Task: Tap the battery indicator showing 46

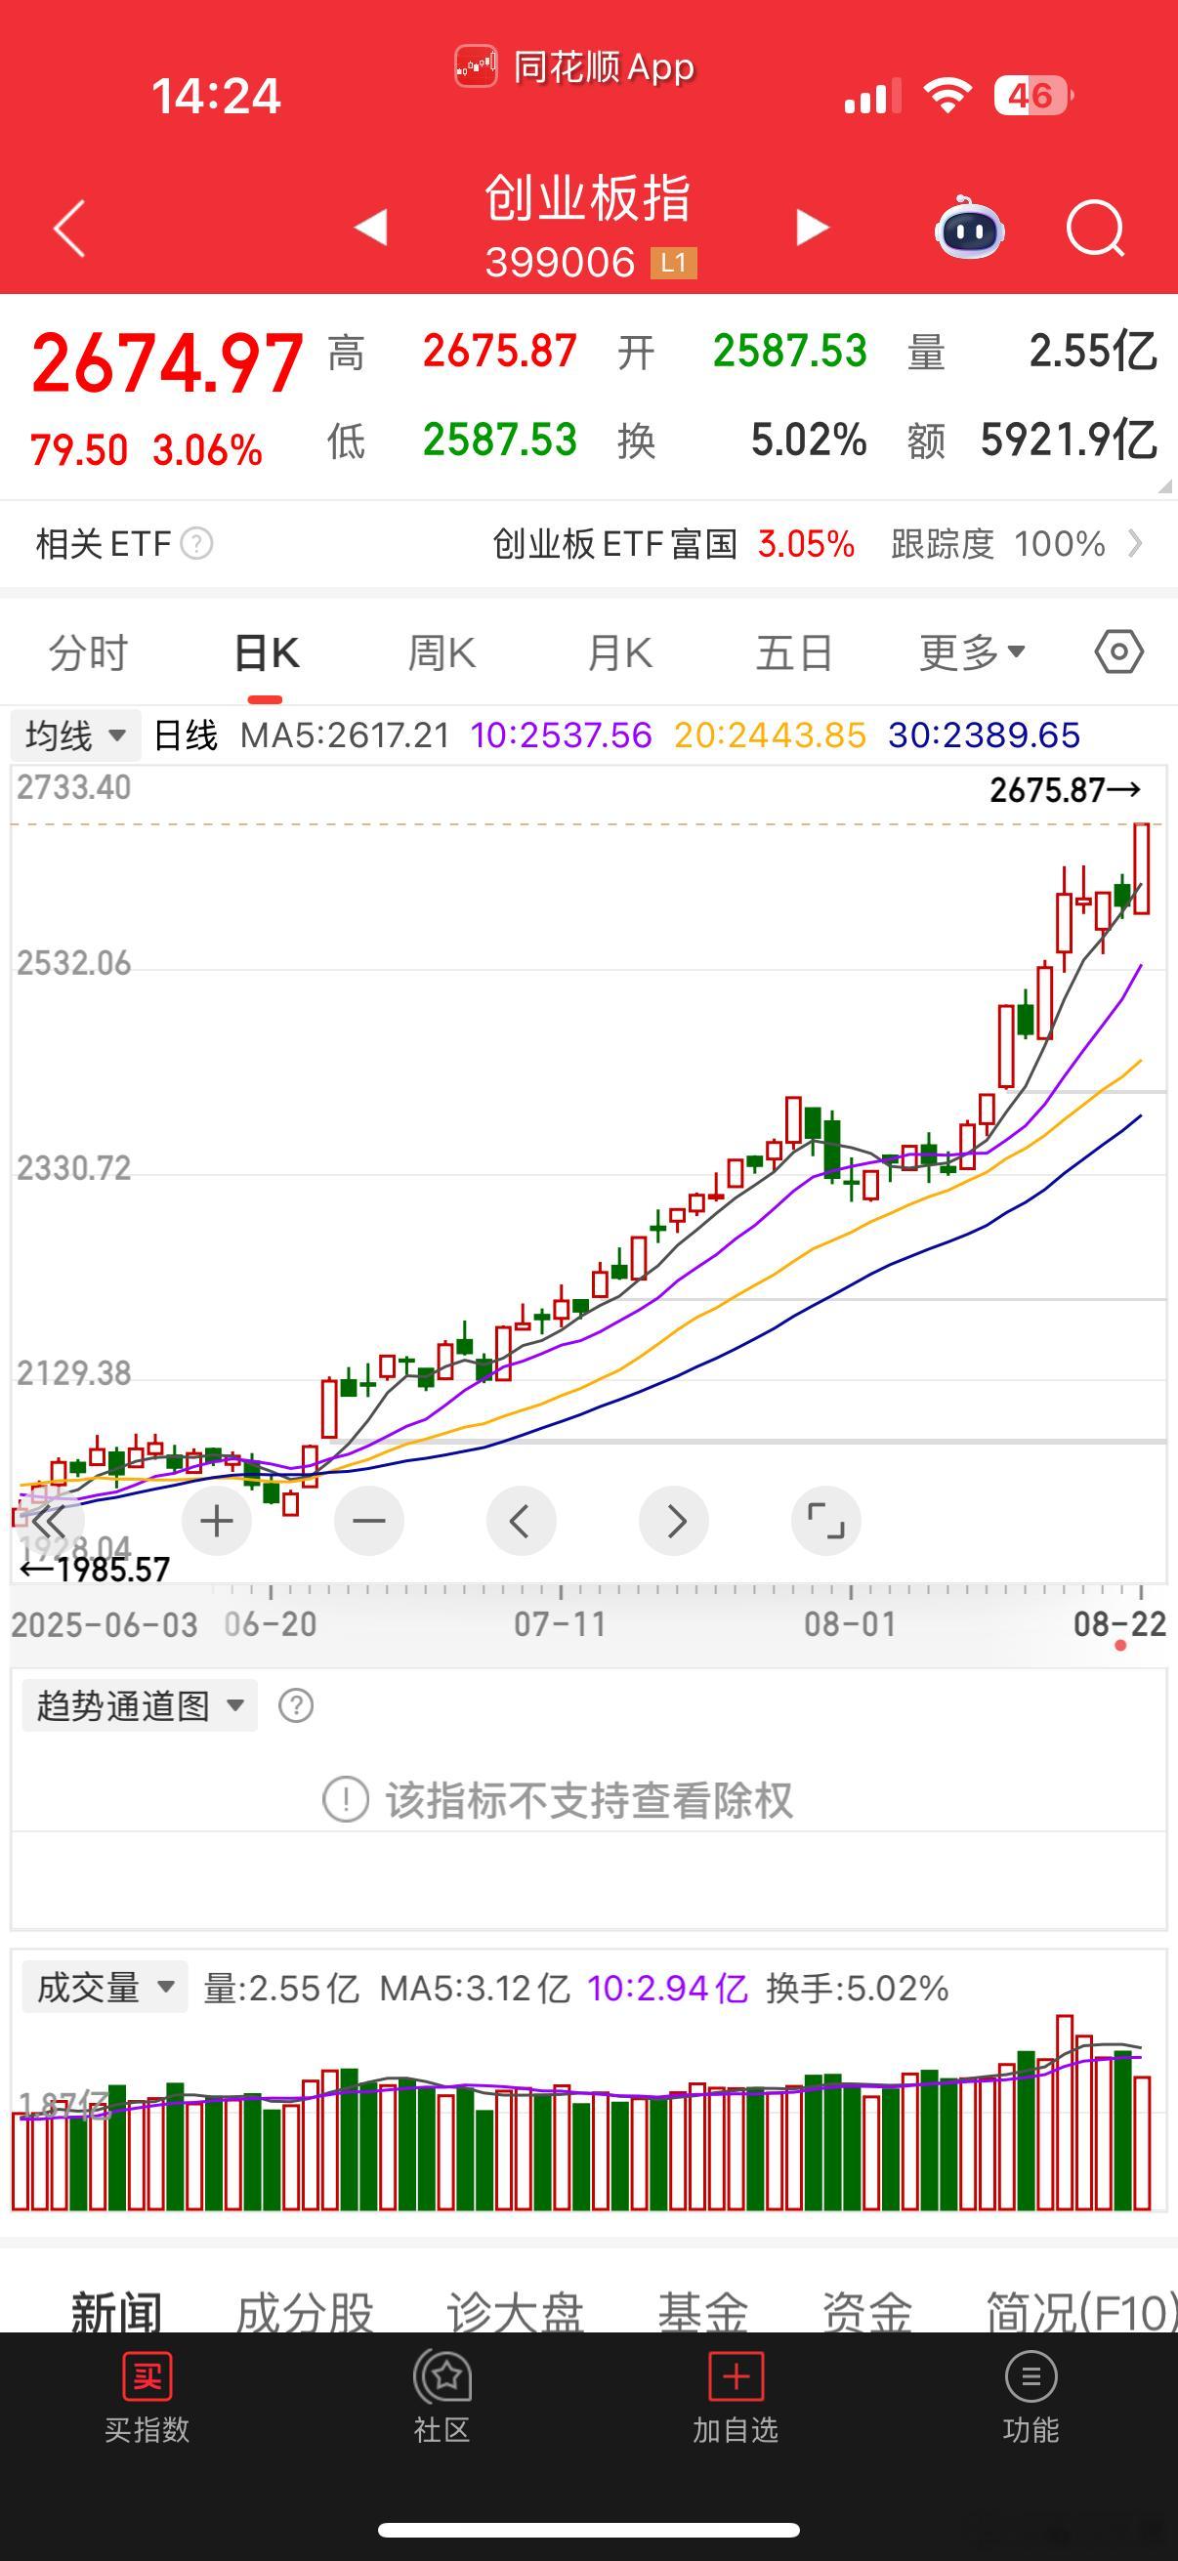Action: pos(1032,96)
